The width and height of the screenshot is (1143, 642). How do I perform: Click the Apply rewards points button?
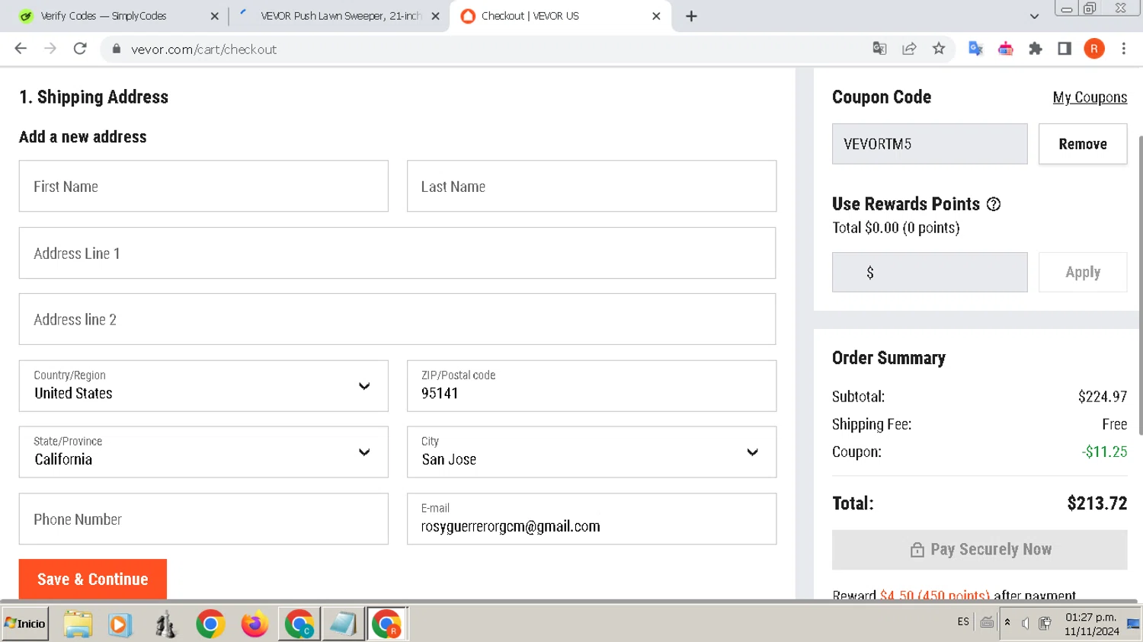click(1083, 272)
